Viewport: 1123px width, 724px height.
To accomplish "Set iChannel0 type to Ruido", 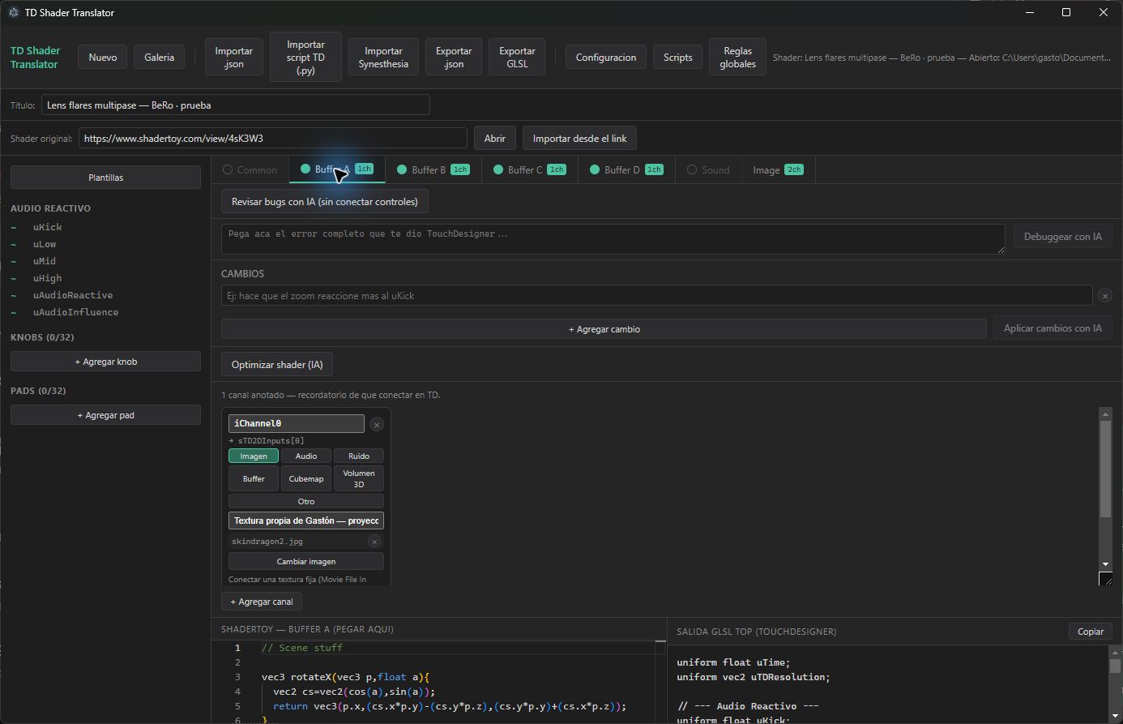I will [x=359, y=456].
